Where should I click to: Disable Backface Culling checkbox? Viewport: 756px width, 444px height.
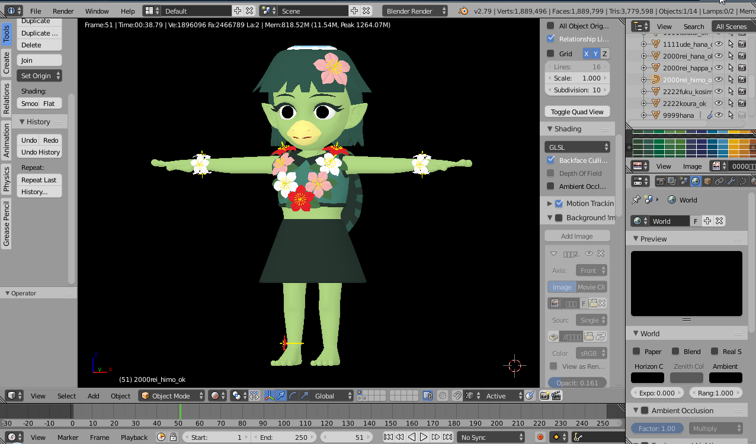pos(550,160)
